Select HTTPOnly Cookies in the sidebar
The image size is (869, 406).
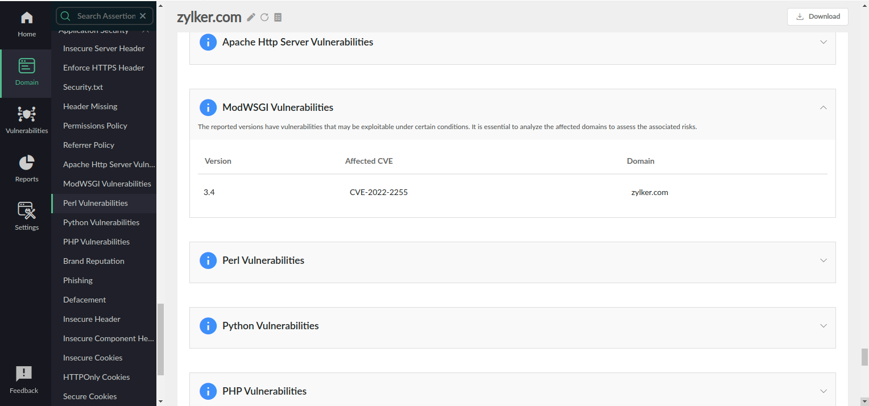[x=97, y=377]
